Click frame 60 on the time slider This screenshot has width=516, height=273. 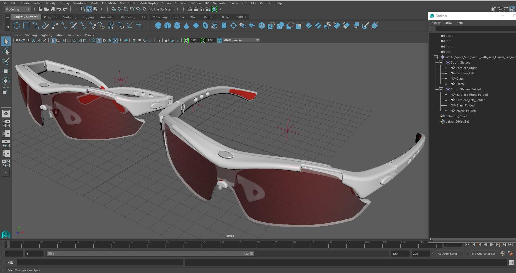pyautogui.click(x=222, y=244)
